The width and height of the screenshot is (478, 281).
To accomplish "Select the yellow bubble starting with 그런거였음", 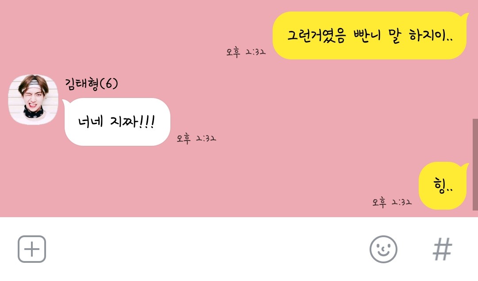I will click(370, 35).
